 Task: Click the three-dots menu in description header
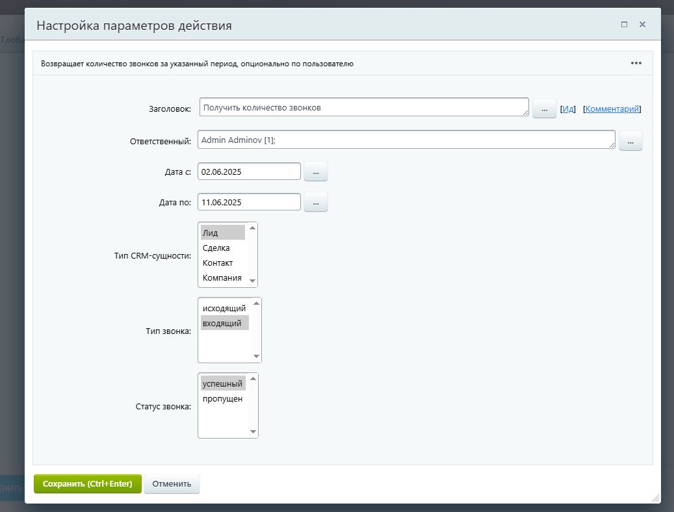(x=636, y=63)
